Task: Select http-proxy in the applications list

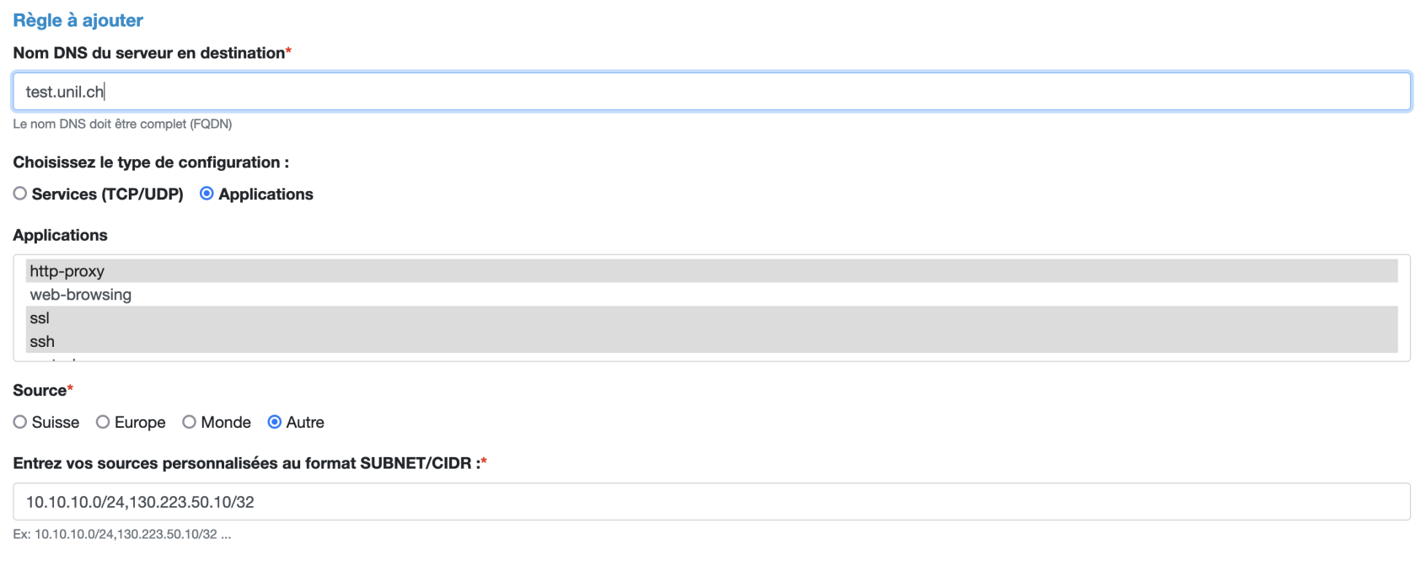Action: click(x=67, y=271)
